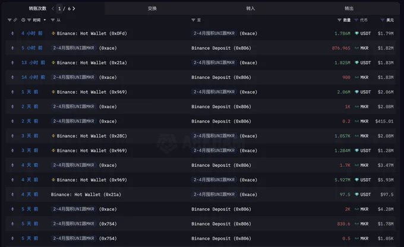Open the filter funnel next to 时间

[29, 20]
